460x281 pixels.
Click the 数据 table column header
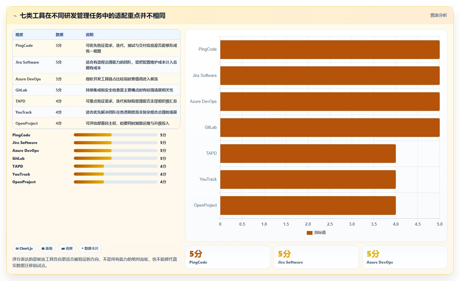[60, 35]
